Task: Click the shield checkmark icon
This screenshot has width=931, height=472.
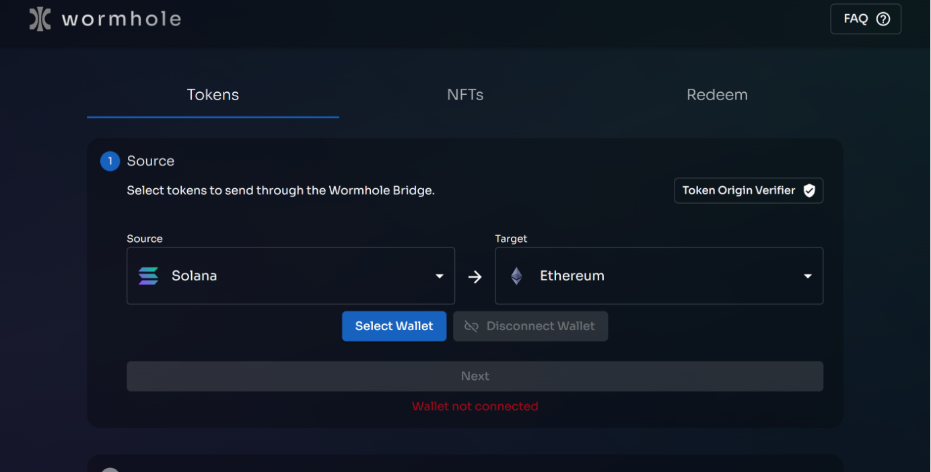Action: tap(809, 191)
